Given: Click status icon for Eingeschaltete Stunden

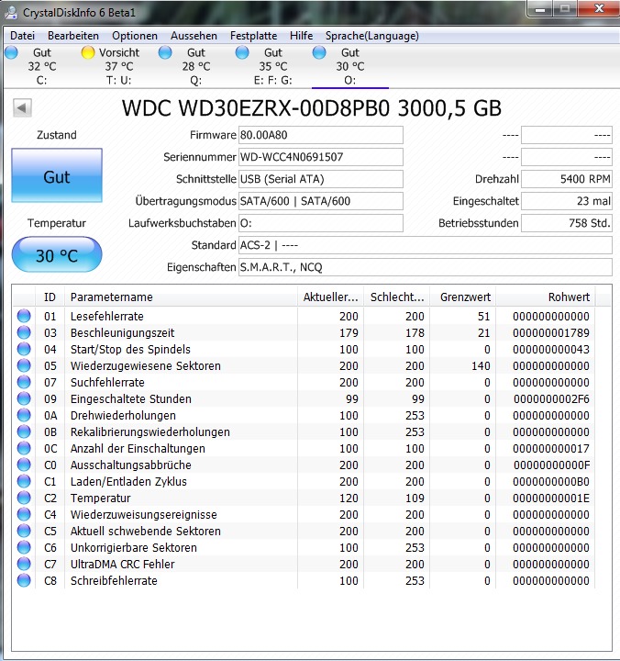Looking at the screenshot, I should coord(24,398).
